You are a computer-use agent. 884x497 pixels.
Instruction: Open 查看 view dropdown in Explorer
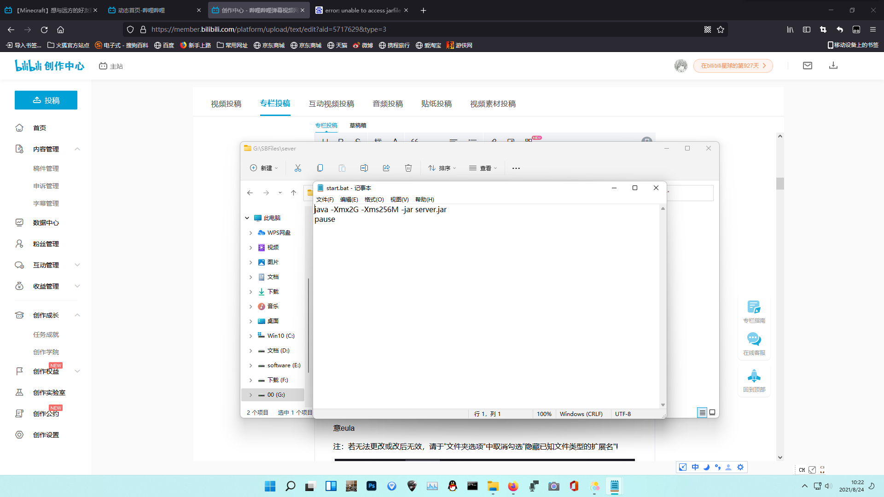click(483, 168)
